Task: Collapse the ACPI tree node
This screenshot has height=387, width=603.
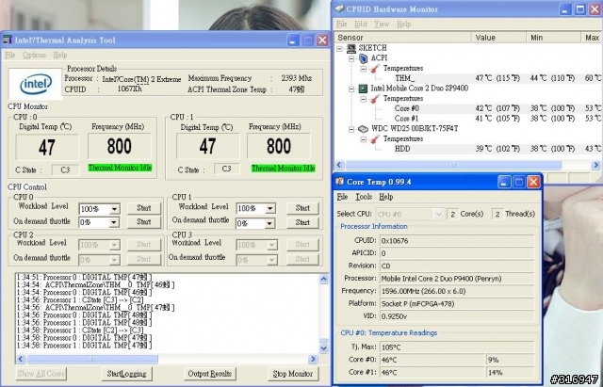Action: 351,58
